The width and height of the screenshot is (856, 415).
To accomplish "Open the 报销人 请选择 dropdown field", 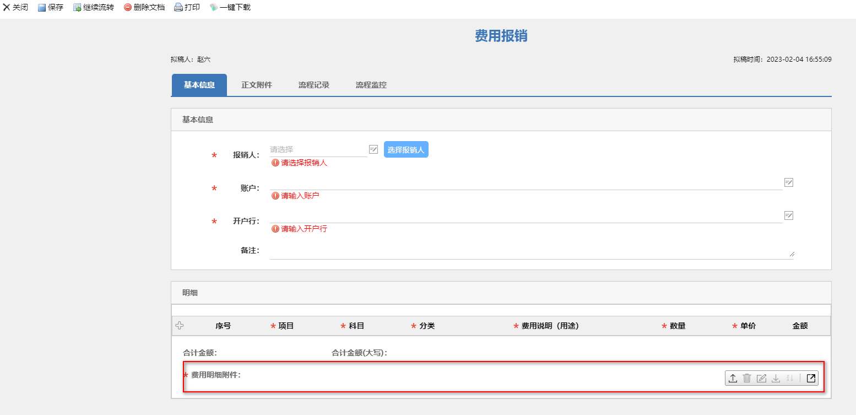I will pos(318,149).
